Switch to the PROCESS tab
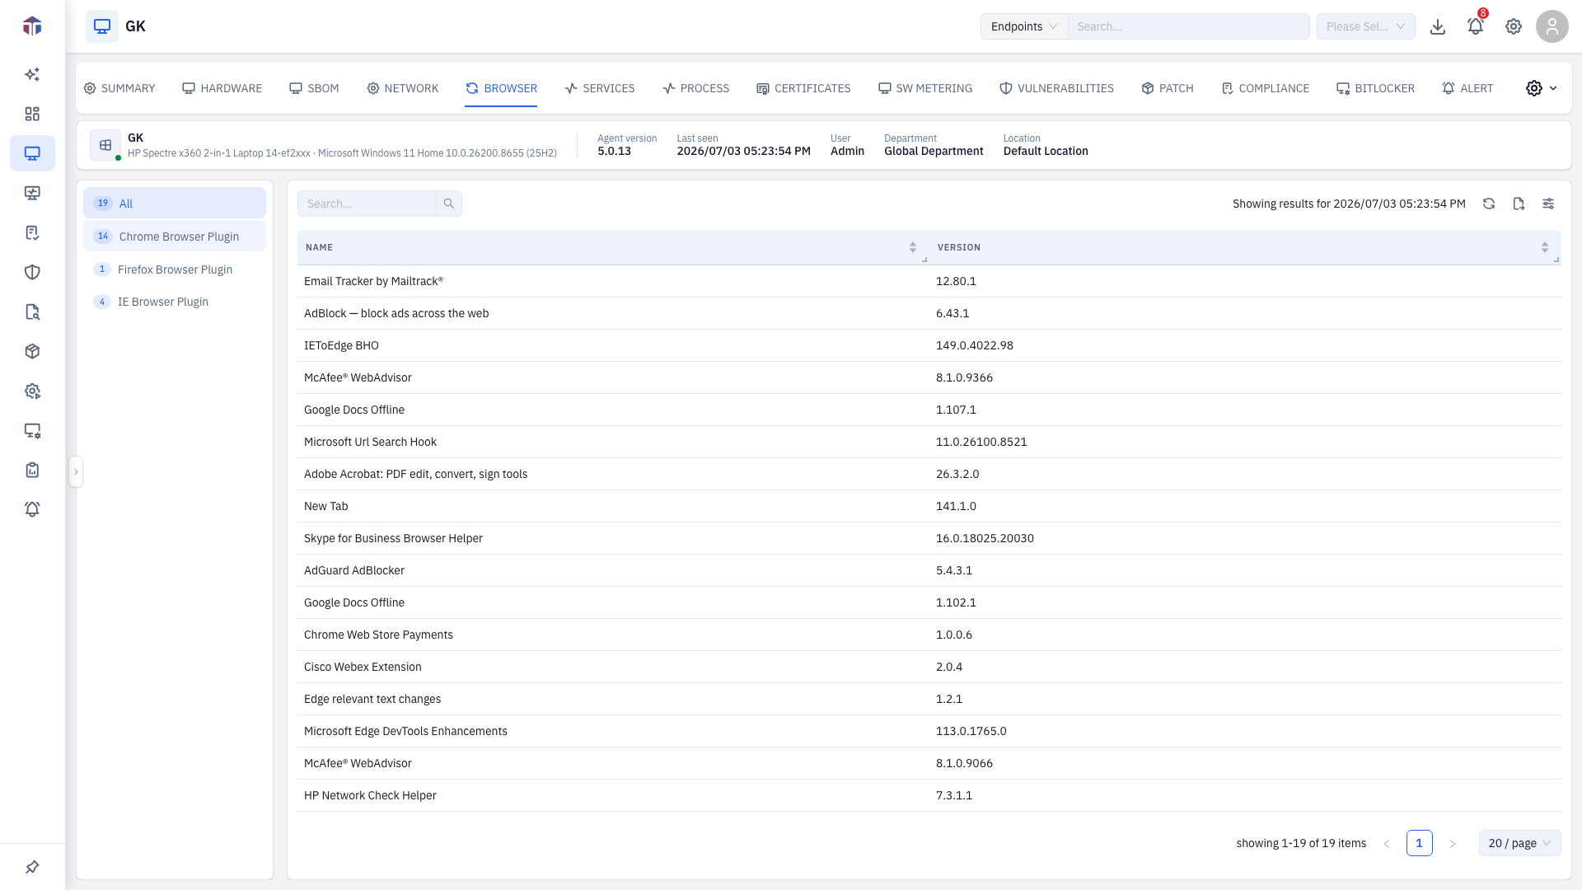The image size is (1582, 890). [x=695, y=88]
